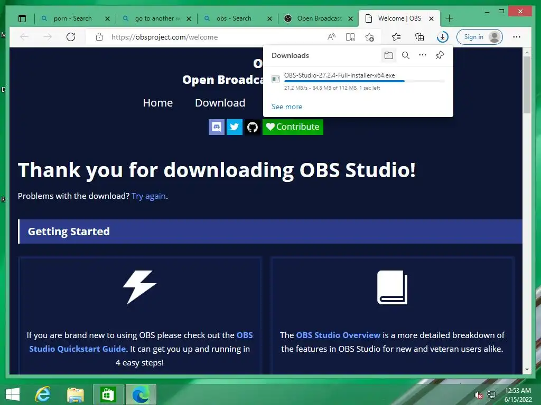Refresh the current page
This screenshot has height=405, width=541.
[71, 37]
